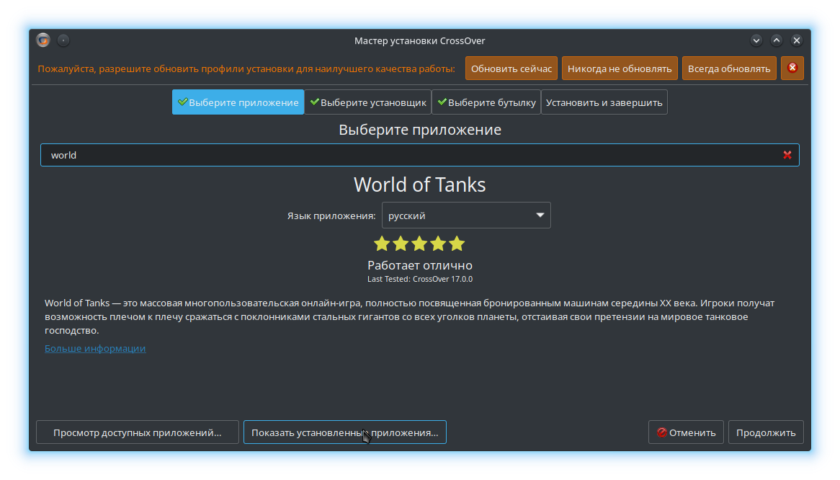Click the Работает отлично rating text
Viewport: 840px width, 480px height.
pyautogui.click(x=419, y=265)
